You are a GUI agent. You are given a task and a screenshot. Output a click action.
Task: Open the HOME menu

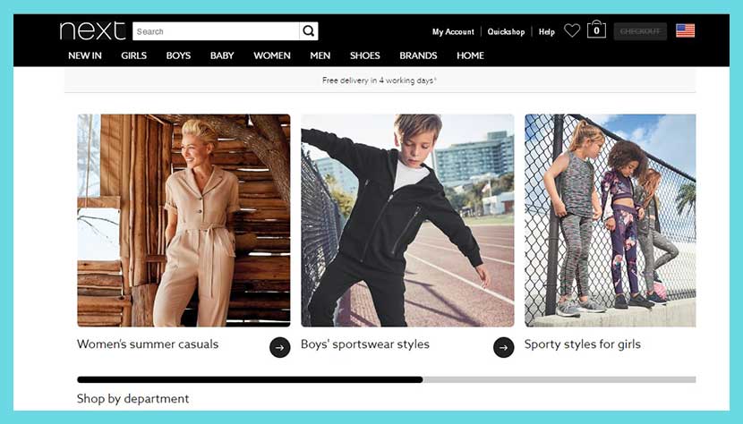[x=471, y=55]
